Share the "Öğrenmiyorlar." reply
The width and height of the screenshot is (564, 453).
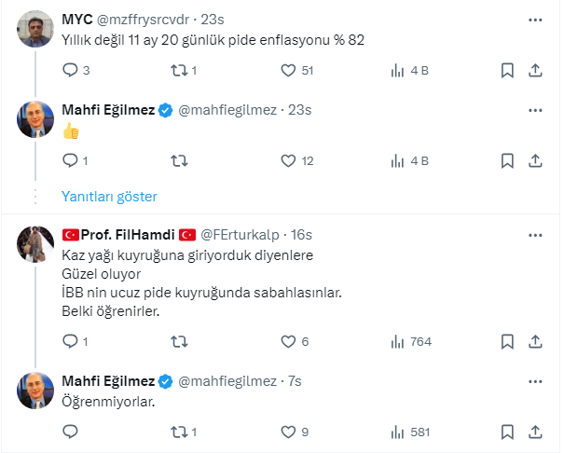[536, 432]
